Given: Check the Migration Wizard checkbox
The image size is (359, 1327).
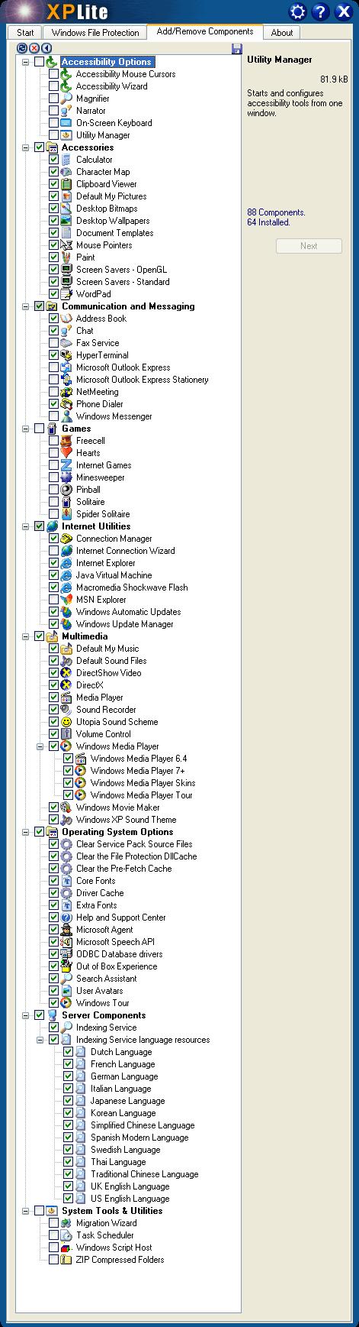Looking at the screenshot, I should pos(53,1223).
